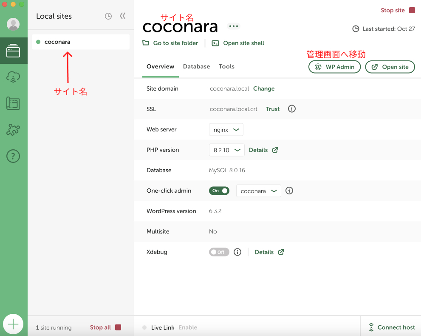
Task: Open the Web server nginx dropdown
Action: [x=226, y=130]
